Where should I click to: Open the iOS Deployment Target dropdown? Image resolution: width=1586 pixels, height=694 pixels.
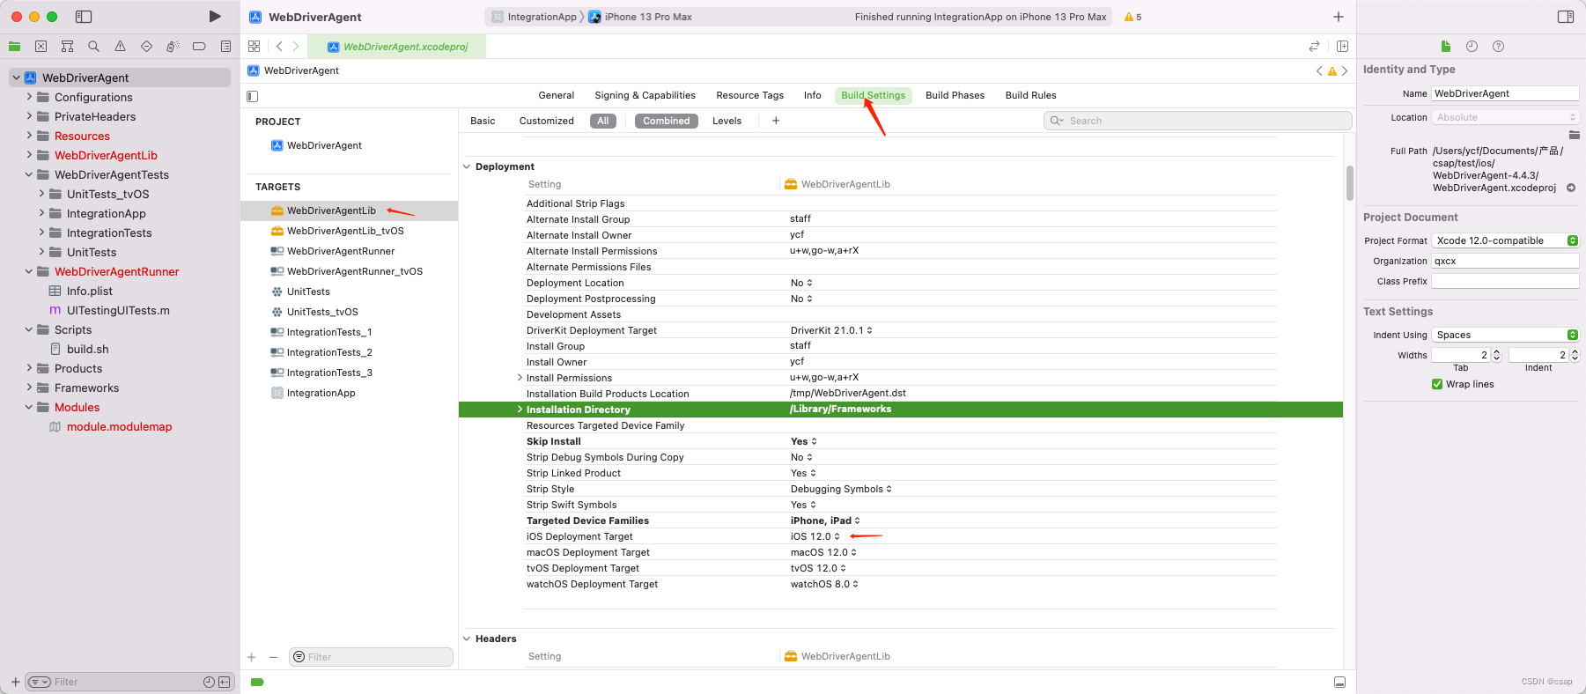[815, 536]
